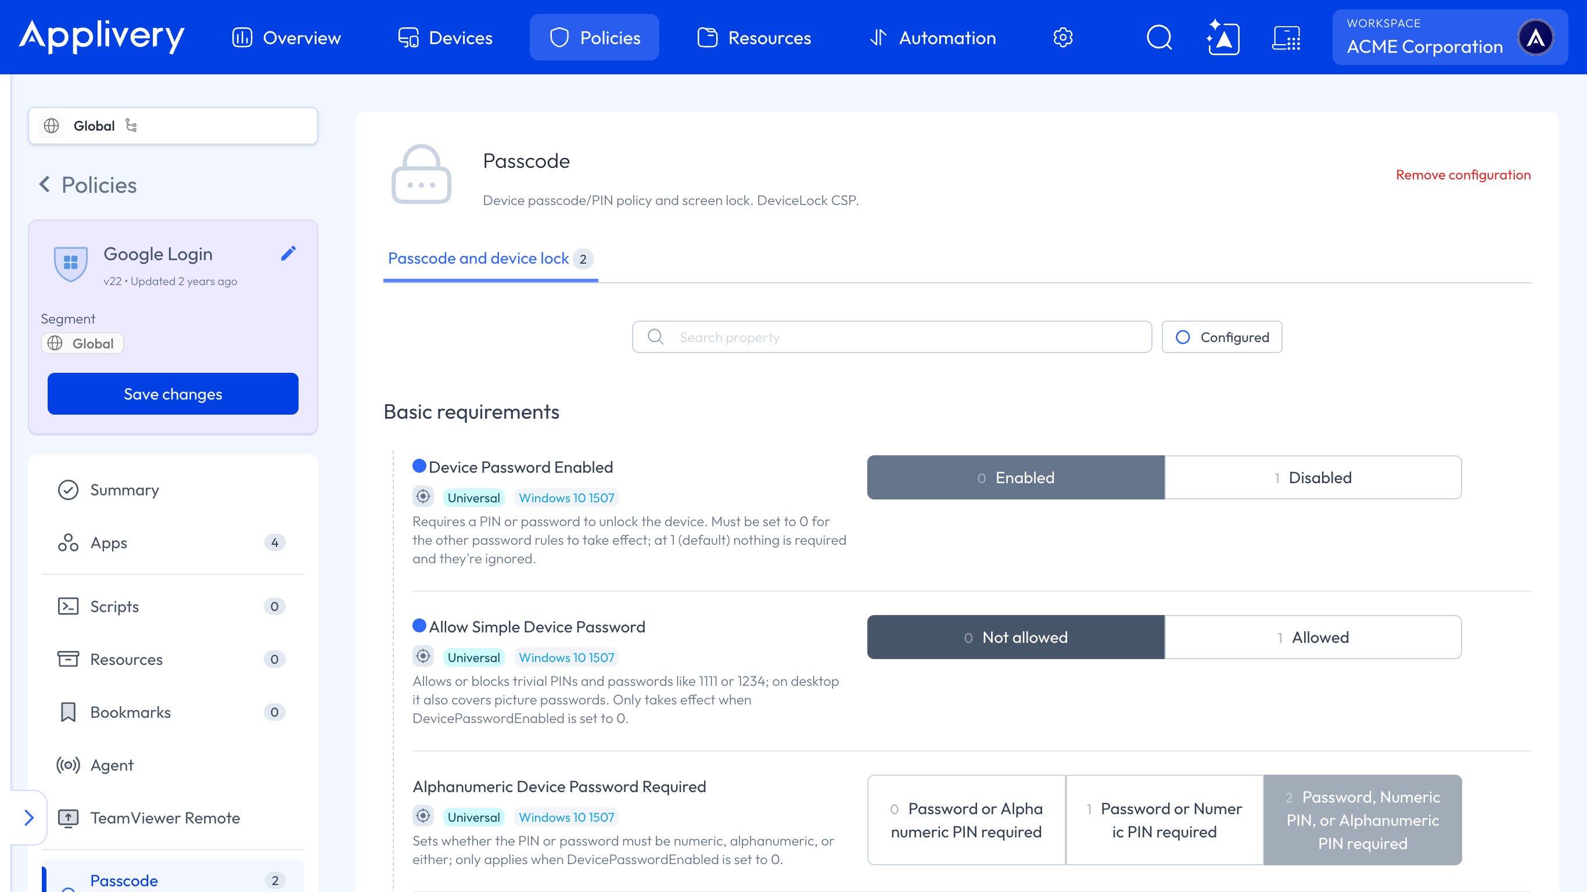Viewport: 1587px width, 892px height.
Task: Click target icon under Allow Simple Device Password
Action: pos(423,656)
